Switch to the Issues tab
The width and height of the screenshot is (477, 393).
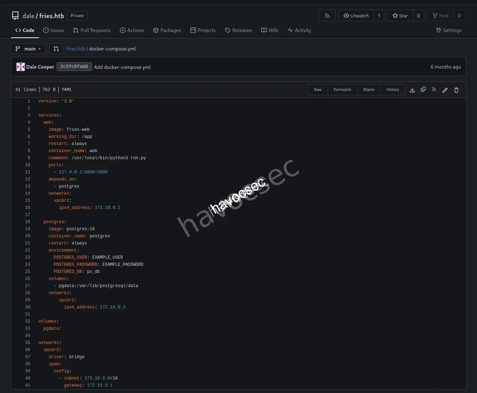point(53,30)
